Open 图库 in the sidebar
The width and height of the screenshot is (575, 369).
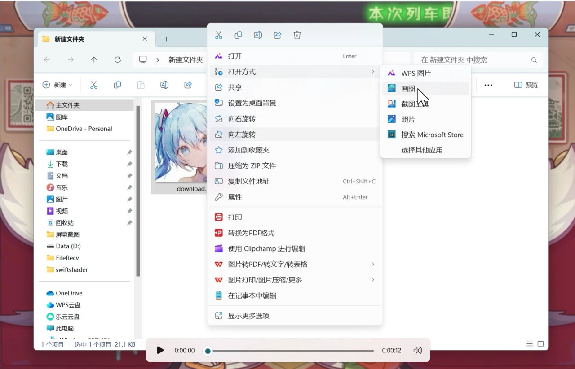coord(84,117)
